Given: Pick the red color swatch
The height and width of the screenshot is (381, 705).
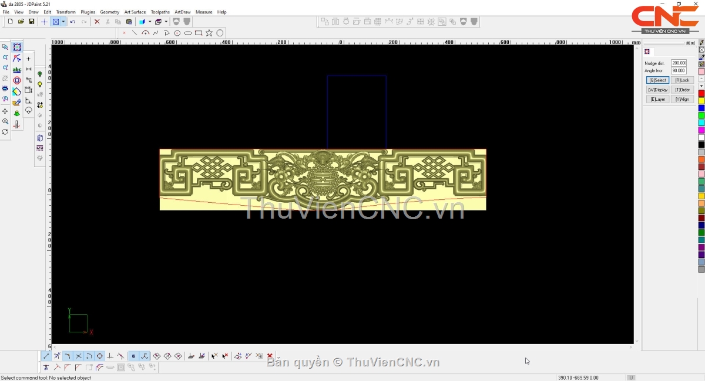Looking at the screenshot, I should pos(701,94).
